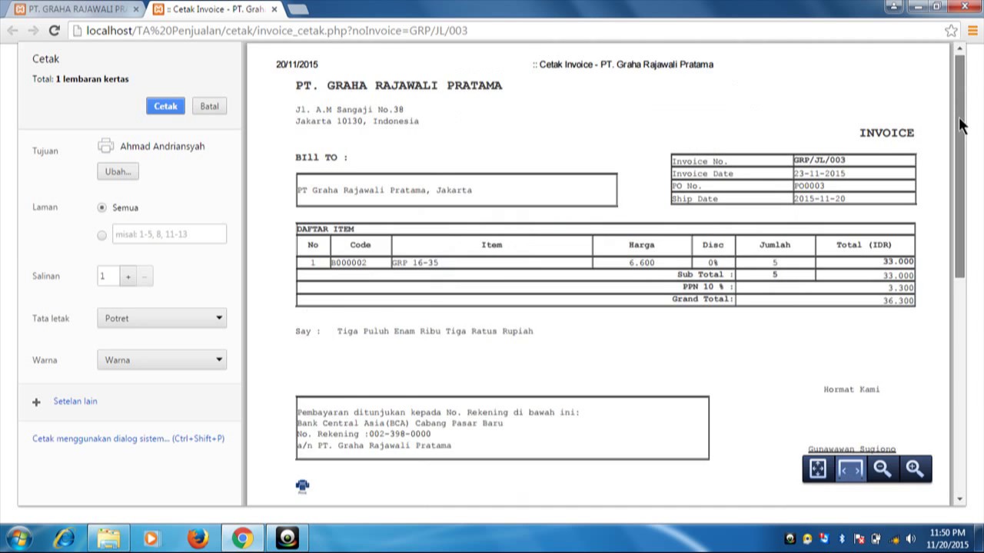Open the Windows Start menu
The width and height of the screenshot is (984, 553).
point(19,538)
